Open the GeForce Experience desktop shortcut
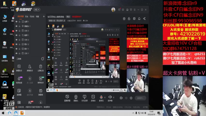206x116 pixels. click(5, 73)
